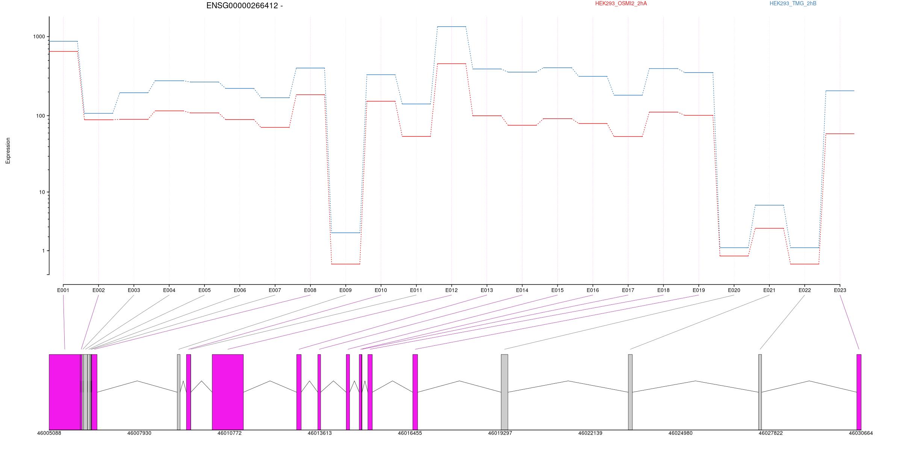Click the E002 exon axis label
Screen dimensions: 902x451
pos(98,290)
